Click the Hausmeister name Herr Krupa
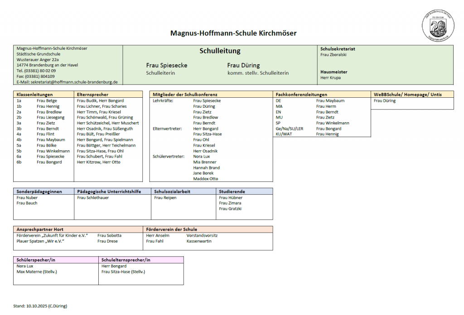This screenshot has width=464, height=315. [330, 77]
